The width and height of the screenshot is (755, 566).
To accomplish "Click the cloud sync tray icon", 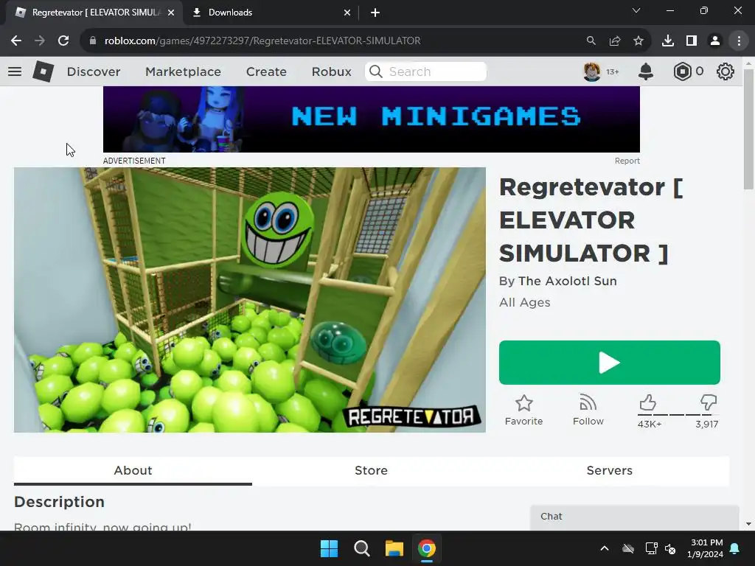I will click(628, 548).
